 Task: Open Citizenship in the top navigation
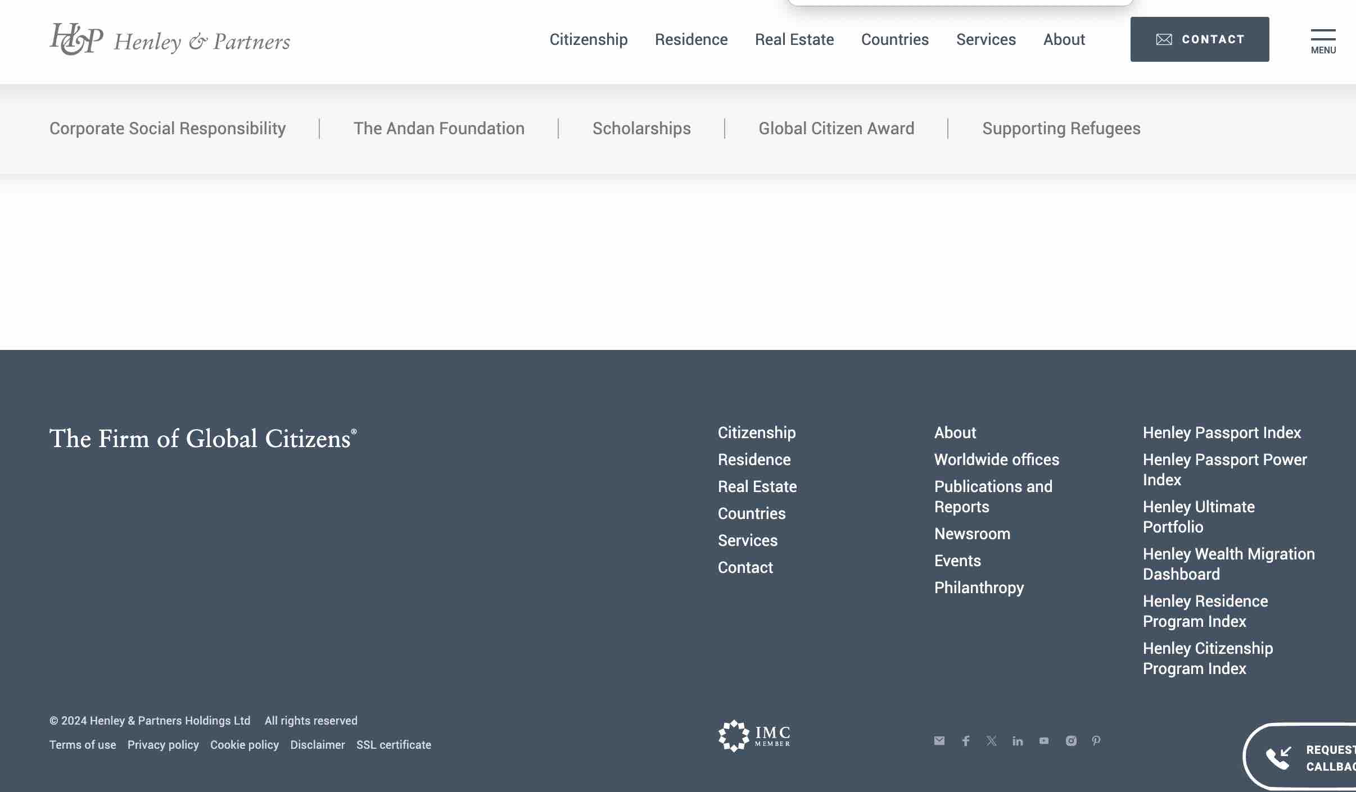click(589, 39)
